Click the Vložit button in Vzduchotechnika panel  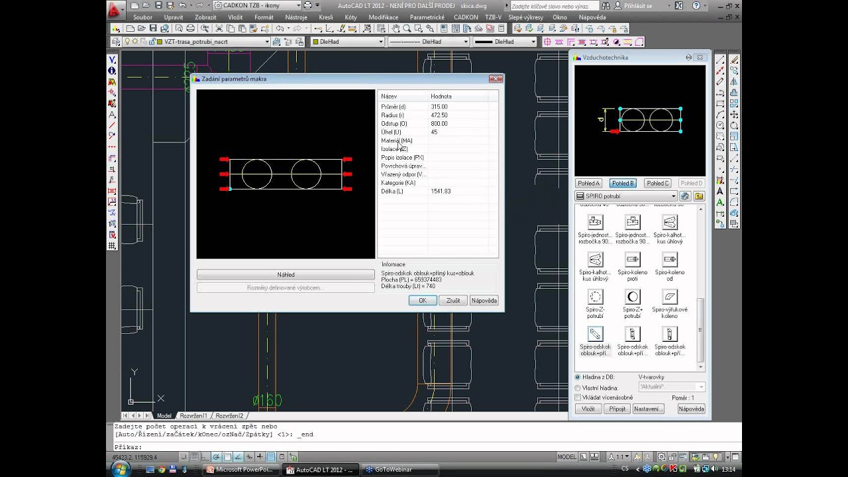[x=588, y=409]
